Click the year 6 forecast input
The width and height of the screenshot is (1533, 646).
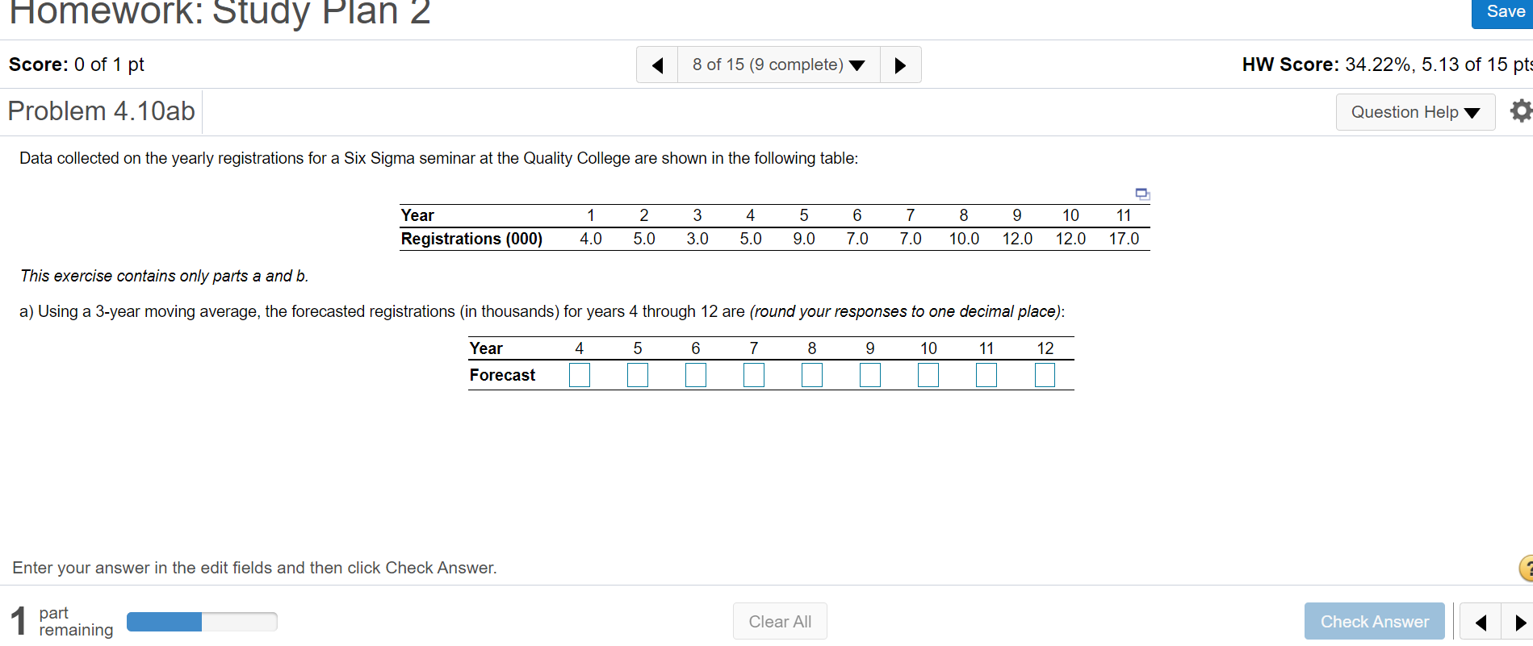coord(696,374)
